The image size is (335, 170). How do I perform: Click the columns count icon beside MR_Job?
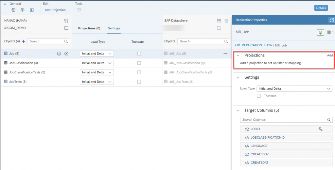[329, 32]
